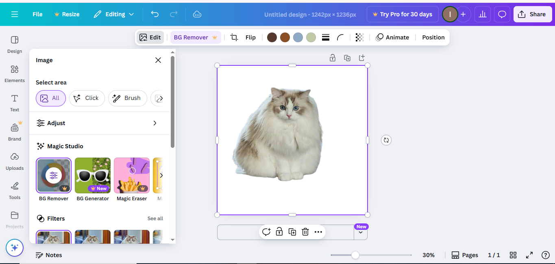Screen dimensions: 555x264
Task: Click the Comments icon in the top bar
Action: (x=502, y=14)
